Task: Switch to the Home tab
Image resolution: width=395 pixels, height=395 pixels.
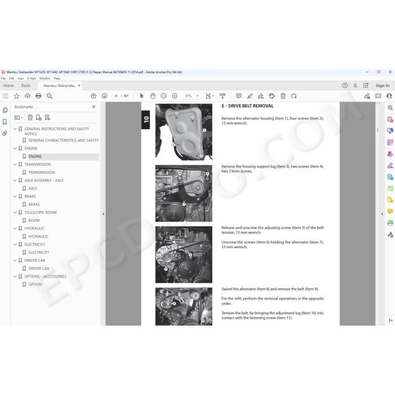Action: point(8,86)
